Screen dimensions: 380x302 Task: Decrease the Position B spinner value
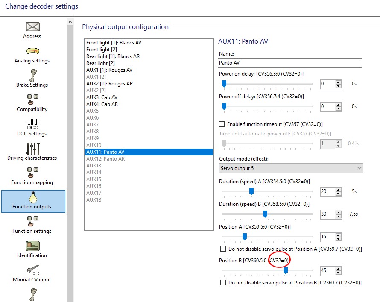coord(338,273)
